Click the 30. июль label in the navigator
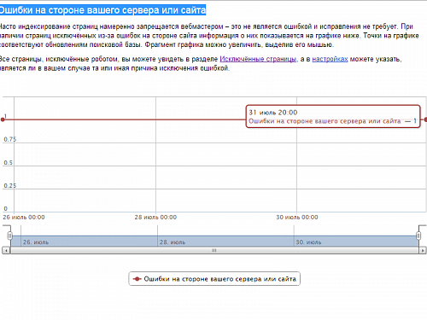427x320 pixels. [x=308, y=242]
